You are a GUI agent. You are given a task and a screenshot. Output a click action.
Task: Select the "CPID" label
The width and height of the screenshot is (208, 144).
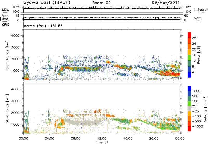tap(6, 25)
